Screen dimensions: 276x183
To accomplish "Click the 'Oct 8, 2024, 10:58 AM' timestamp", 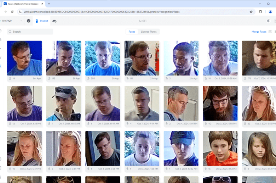I will point(225,78).
